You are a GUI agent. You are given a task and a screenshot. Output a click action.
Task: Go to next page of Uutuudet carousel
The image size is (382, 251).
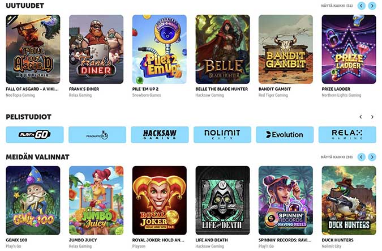(x=372, y=6)
